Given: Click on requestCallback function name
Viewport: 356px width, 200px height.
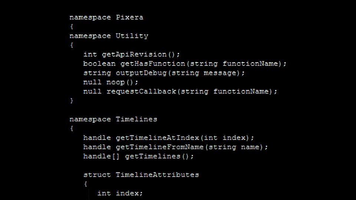Looking at the screenshot, I should 141,91.
